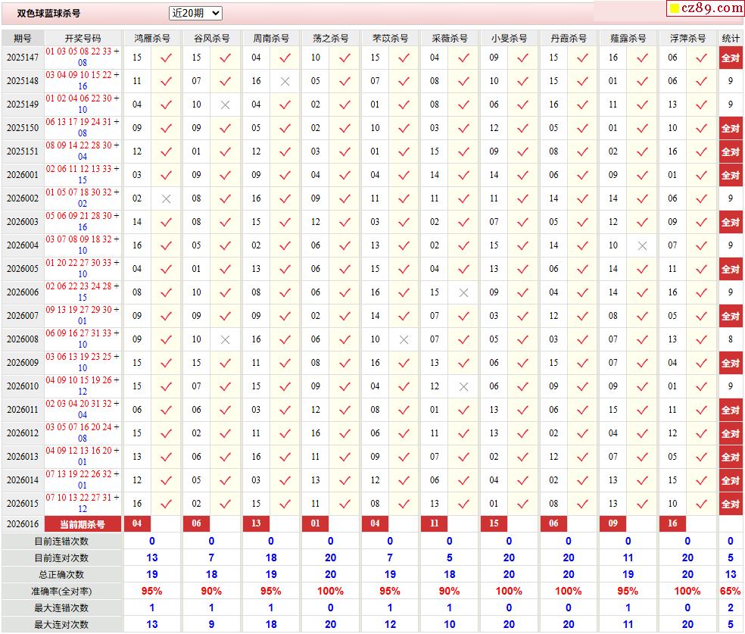The width and height of the screenshot is (745, 634).
Task: Open the 近20期 period dropdown
Action: 195,13
